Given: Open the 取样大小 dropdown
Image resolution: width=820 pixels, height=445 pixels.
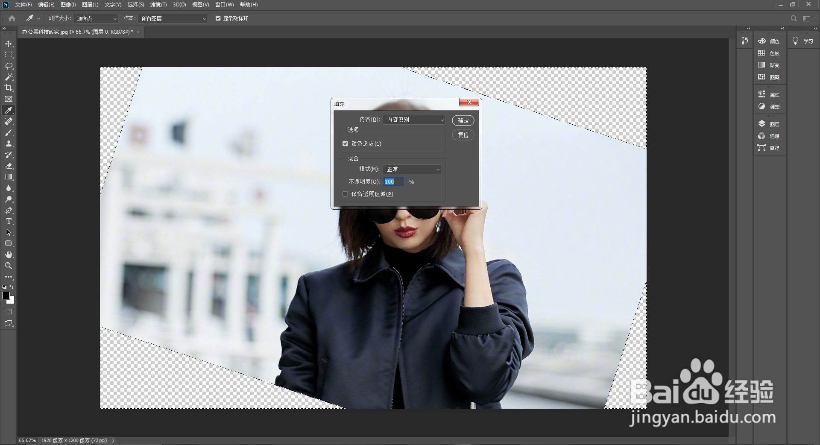Looking at the screenshot, I should click(96, 19).
